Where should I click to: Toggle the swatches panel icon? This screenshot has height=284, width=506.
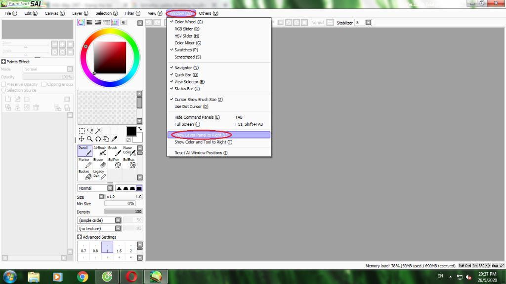point(115,22)
